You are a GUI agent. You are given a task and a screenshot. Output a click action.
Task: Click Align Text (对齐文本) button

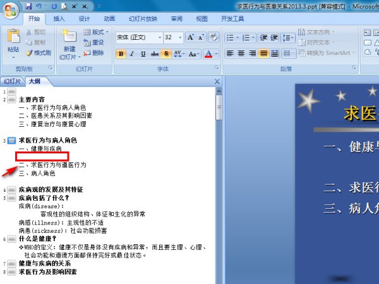[x=316, y=42]
